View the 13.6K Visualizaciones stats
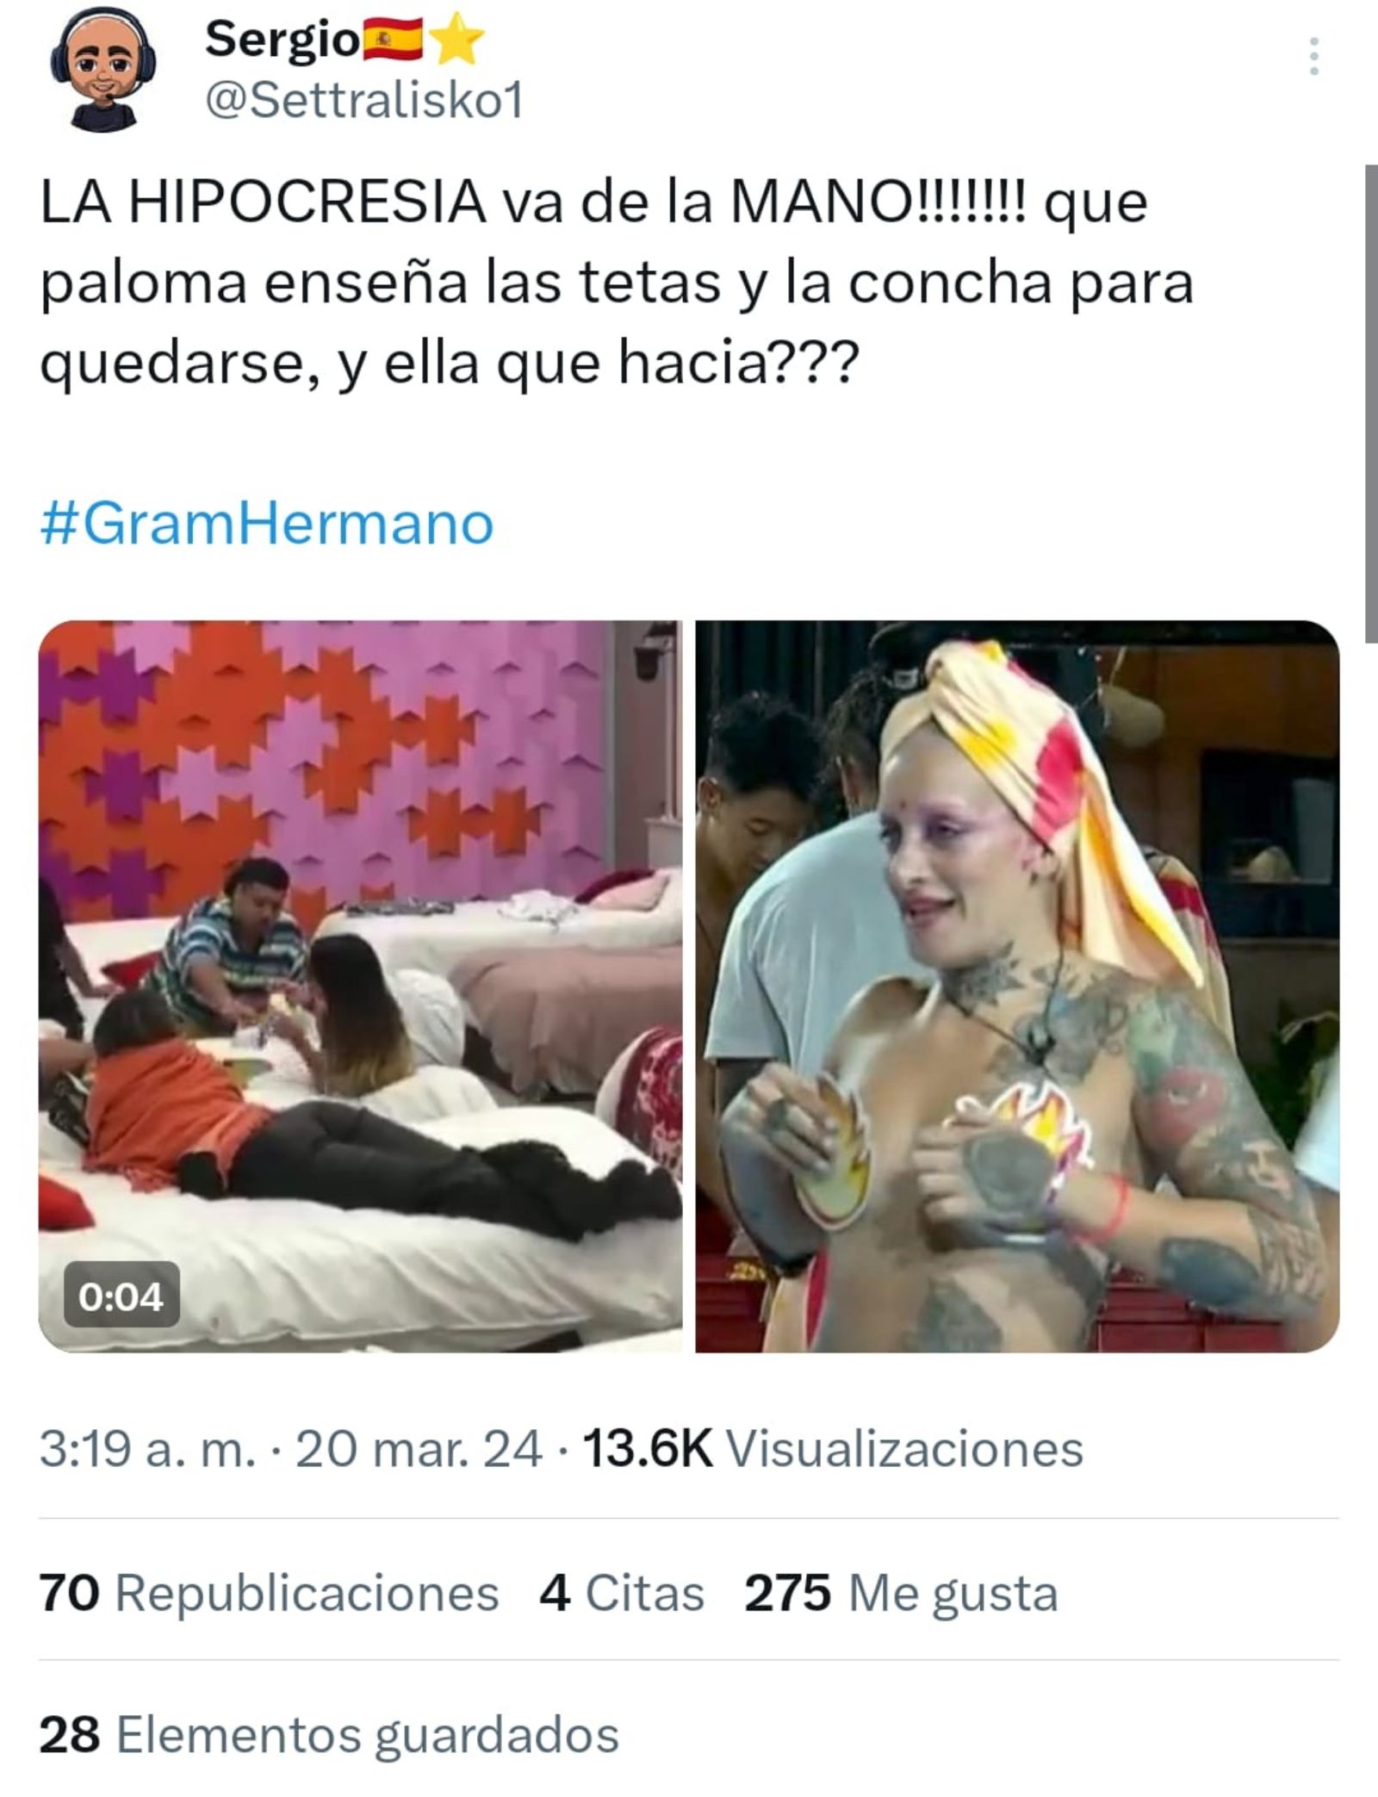Image resolution: width=1378 pixels, height=1797 pixels. pyautogui.click(x=833, y=1449)
